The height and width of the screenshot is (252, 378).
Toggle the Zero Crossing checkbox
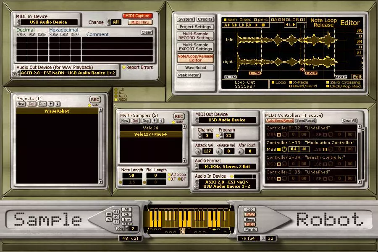pos(328,82)
